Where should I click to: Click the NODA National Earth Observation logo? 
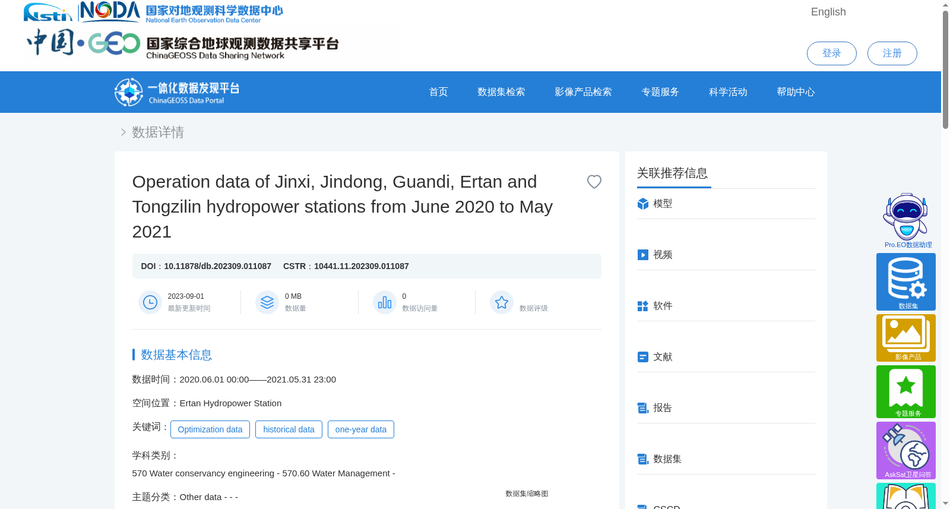tap(182, 12)
